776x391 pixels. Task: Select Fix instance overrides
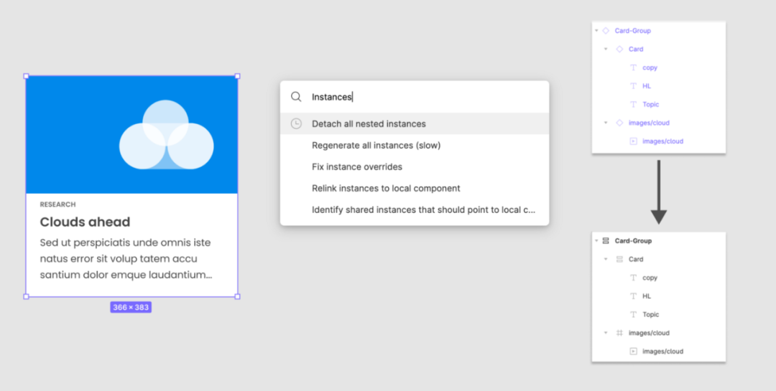[356, 166]
